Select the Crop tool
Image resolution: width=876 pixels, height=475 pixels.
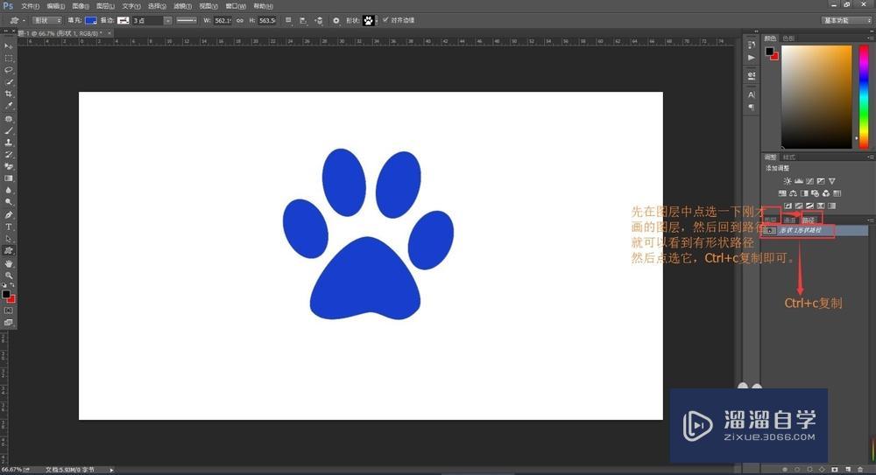pos(9,94)
